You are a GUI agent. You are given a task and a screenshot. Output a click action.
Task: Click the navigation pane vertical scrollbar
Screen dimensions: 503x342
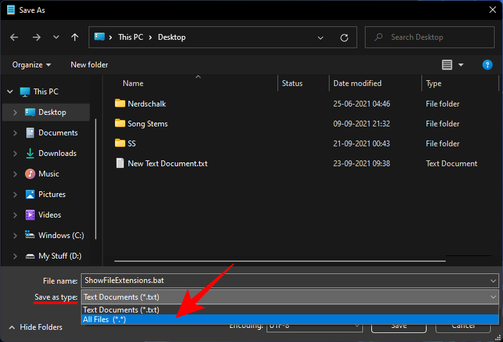point(96,179)
